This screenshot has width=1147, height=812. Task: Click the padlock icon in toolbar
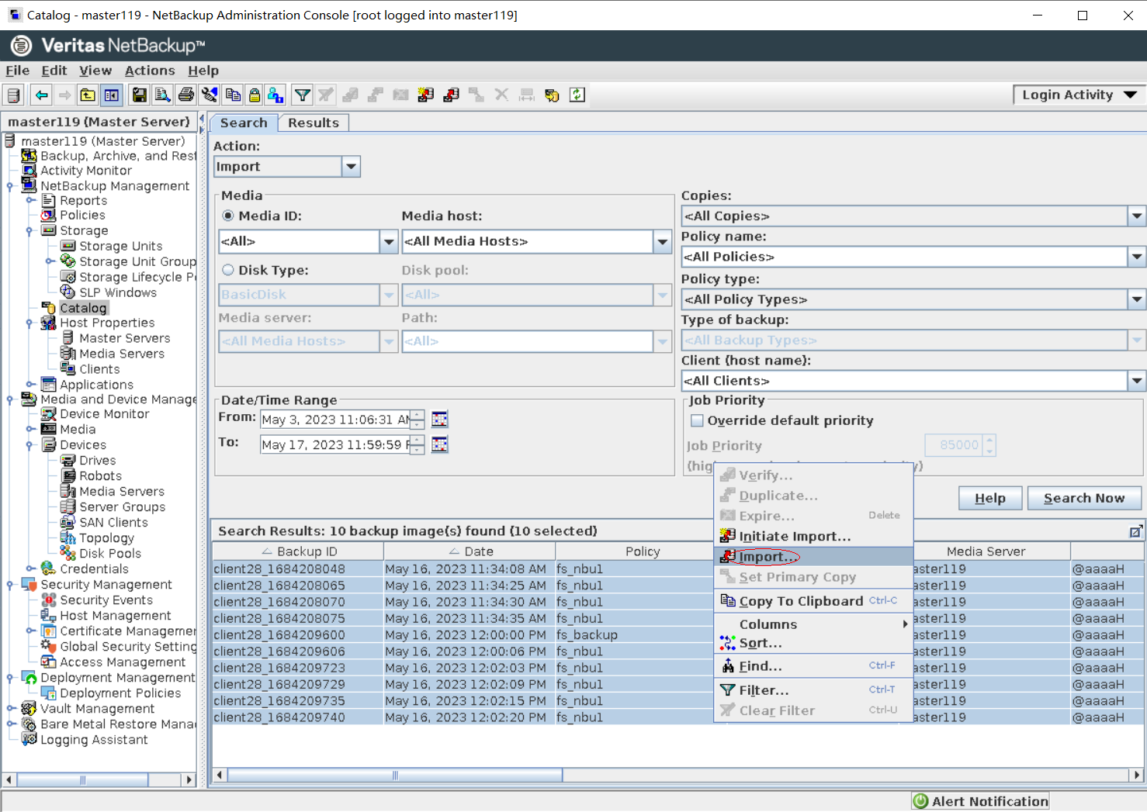coord(255,95)
